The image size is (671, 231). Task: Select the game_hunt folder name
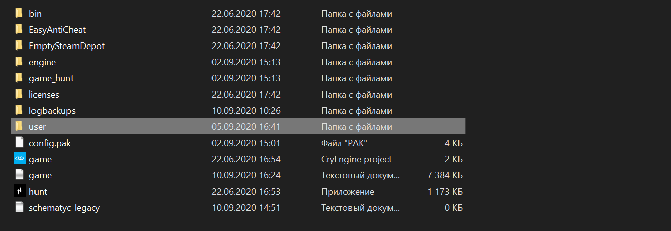pyautogui.click(x=51, y=78)
